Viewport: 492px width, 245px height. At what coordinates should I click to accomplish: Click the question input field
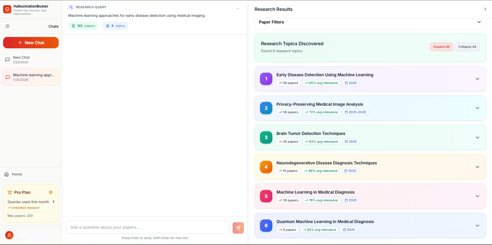click(148, 227)
